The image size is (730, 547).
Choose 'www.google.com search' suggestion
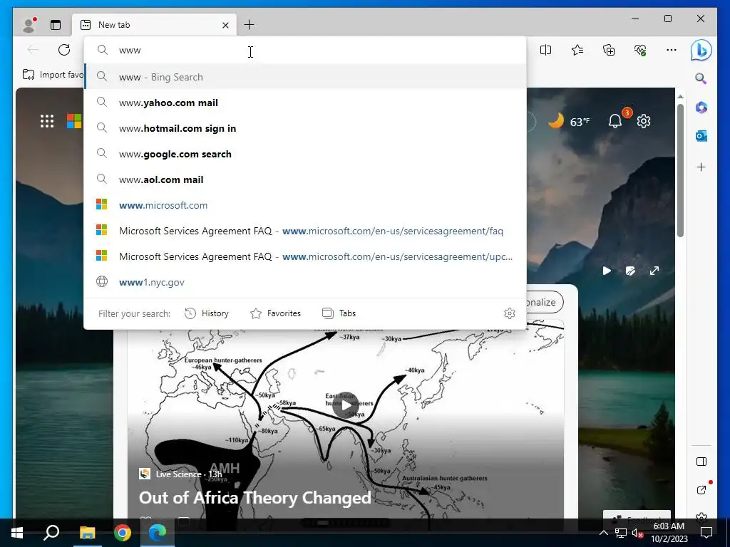305,154
